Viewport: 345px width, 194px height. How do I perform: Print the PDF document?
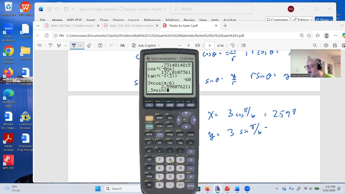tap(326, 46)
